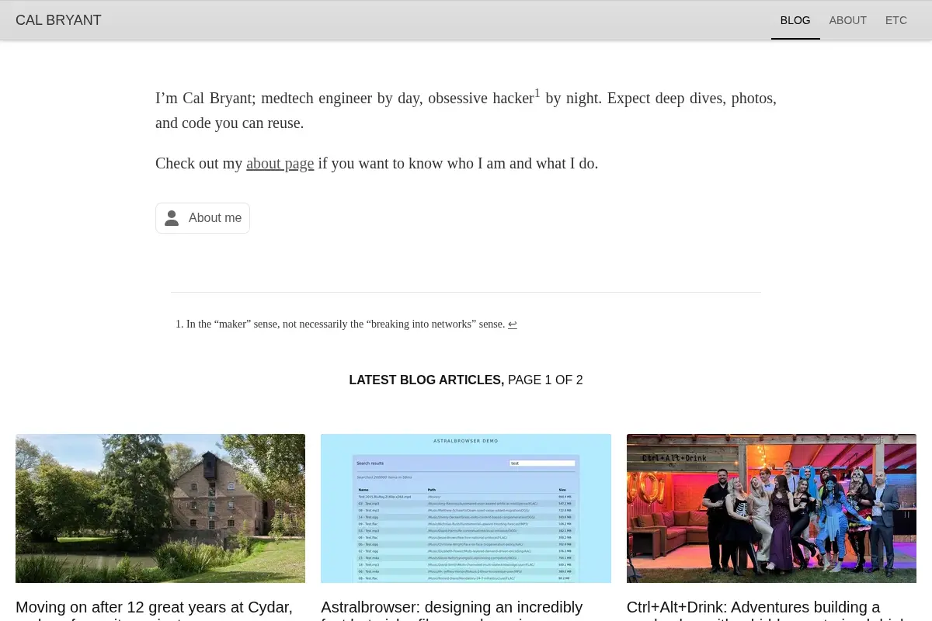The image size is (932, 621).
Task: Go to the BLOG tab
Action: tap(795, 20)
